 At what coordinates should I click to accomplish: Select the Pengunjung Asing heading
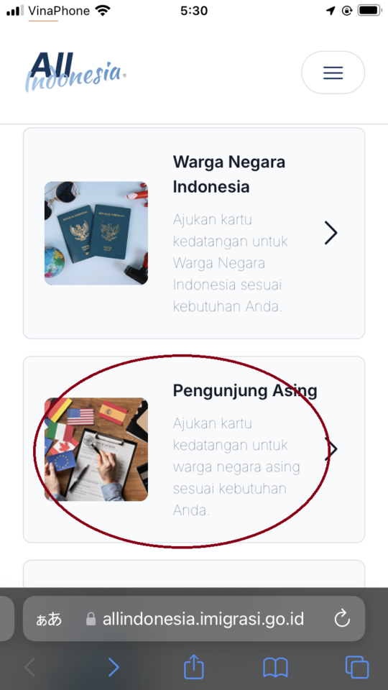tap(244, 391)
